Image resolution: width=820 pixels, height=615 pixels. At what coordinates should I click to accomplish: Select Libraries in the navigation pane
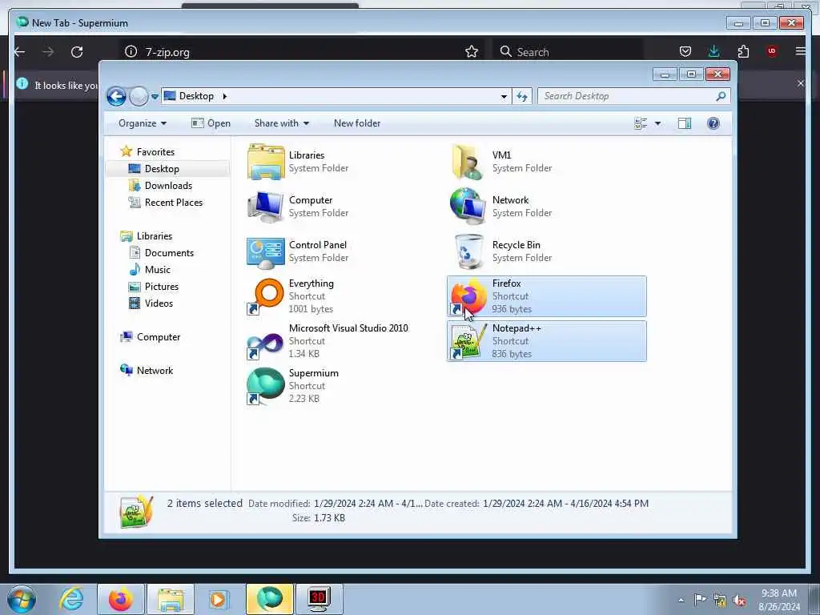(x=155, y=236)
